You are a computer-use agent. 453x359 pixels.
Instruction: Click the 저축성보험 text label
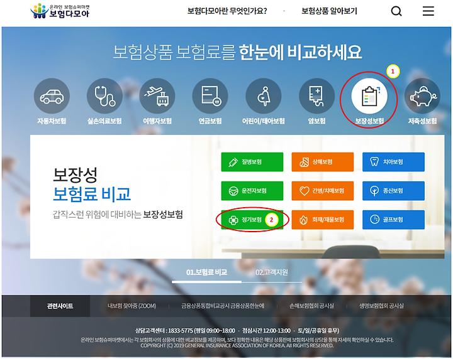click(x=422, y=121)
